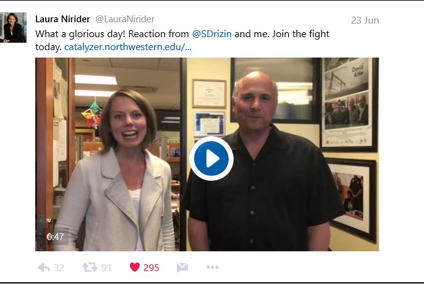Click the retweet arrows icon

click(90, 267)
